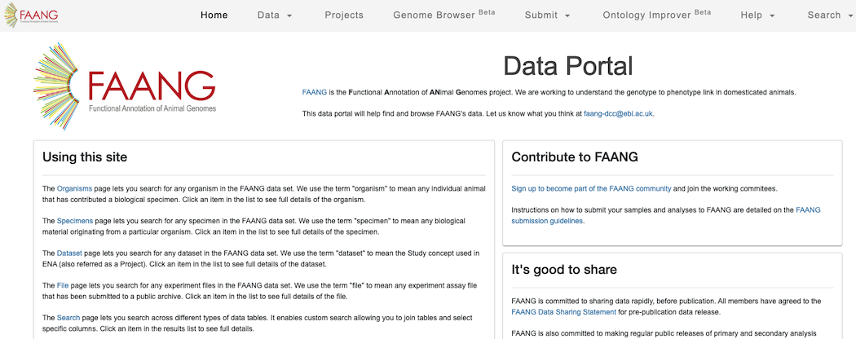
Task: Click the Using this site heading
Action: tap(85, 157)
